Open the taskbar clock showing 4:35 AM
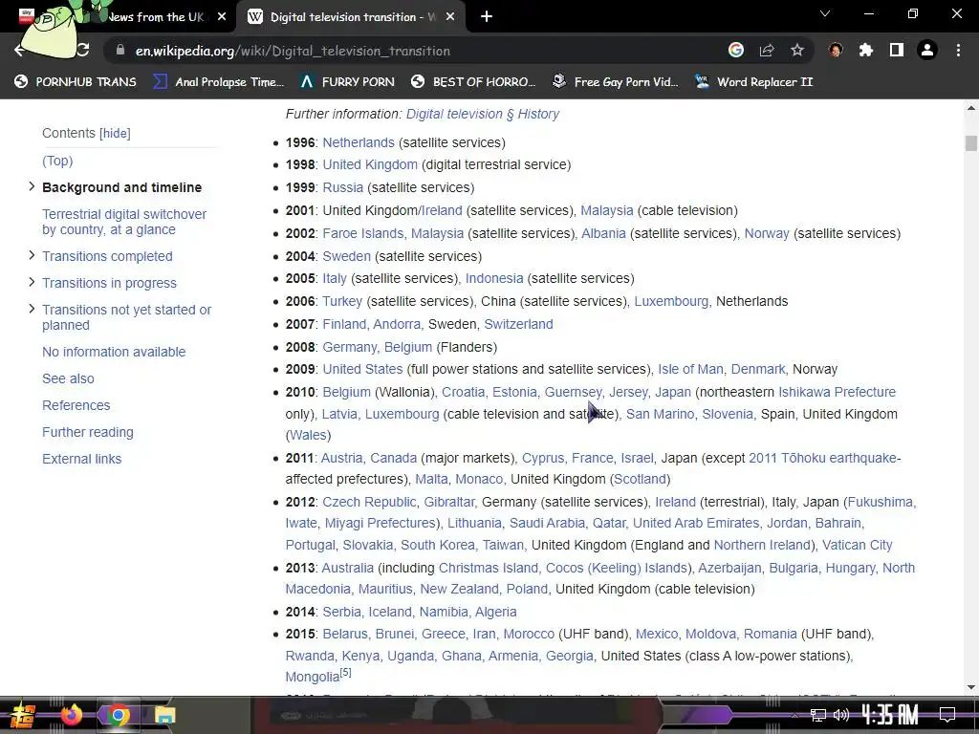979x734 pixels. point(890,715)
